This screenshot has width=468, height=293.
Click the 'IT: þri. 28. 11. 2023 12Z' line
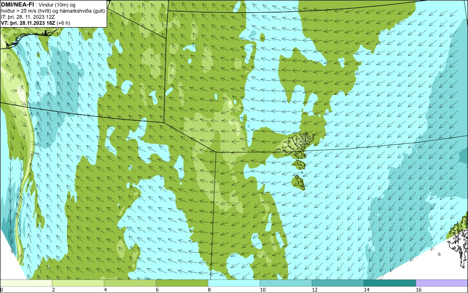pos(28,17)
